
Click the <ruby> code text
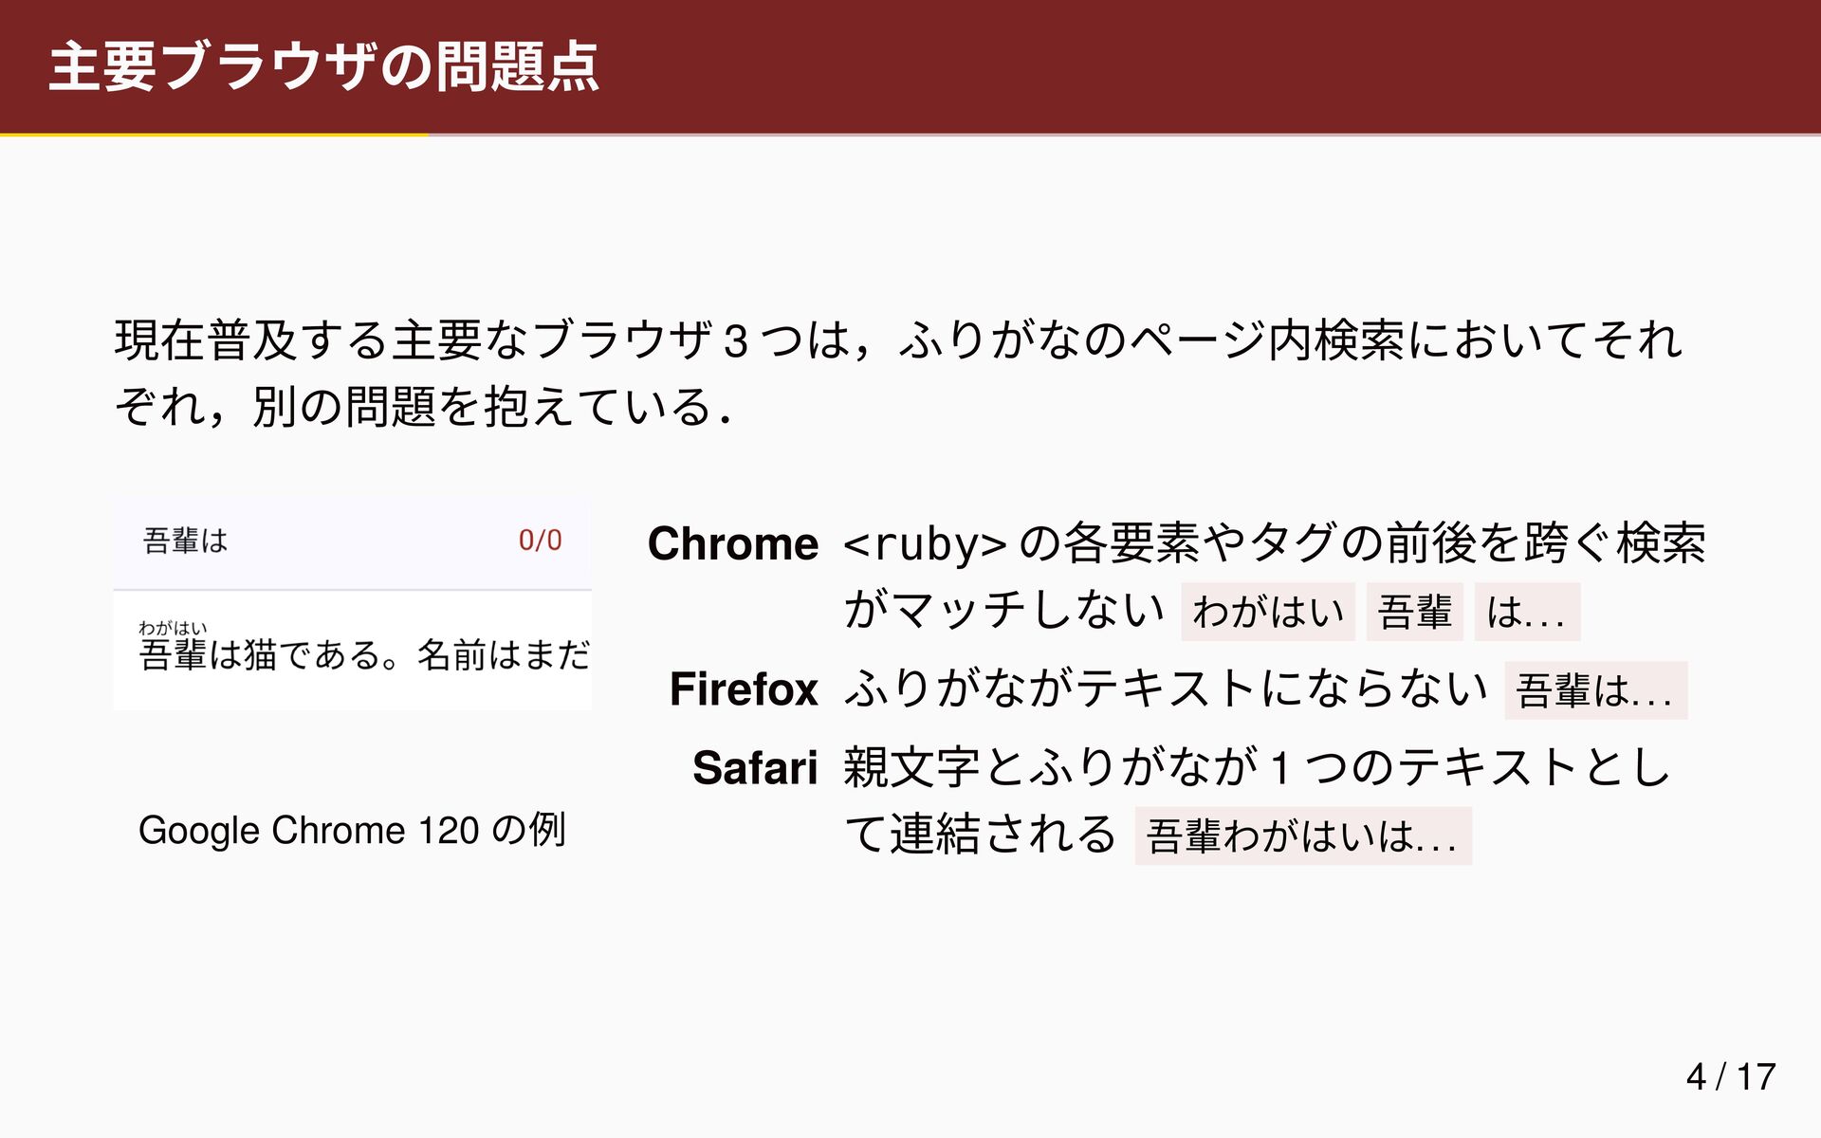925,544
